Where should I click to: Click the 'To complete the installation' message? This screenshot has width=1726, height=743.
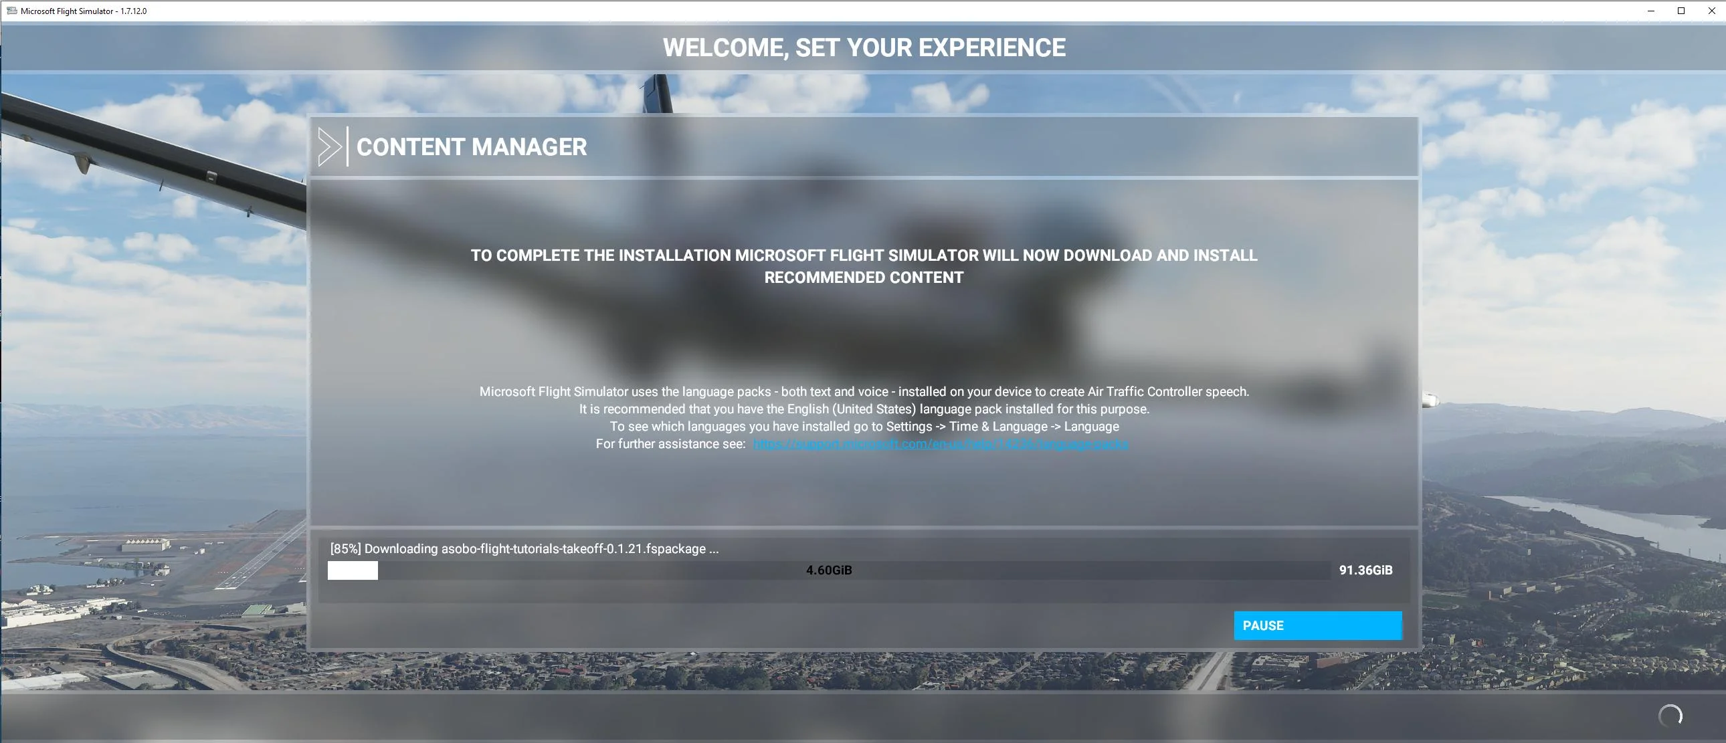pyautogui.click(x=864, y=266)
